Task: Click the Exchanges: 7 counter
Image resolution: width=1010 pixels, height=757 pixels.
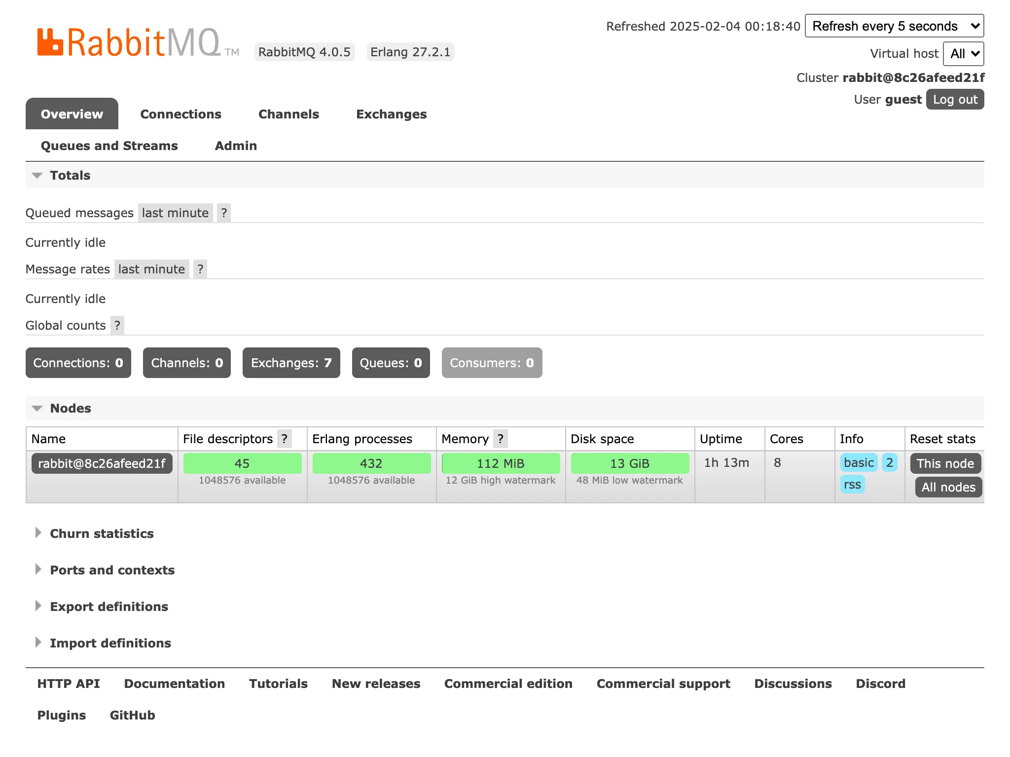Action: [291, 363]
